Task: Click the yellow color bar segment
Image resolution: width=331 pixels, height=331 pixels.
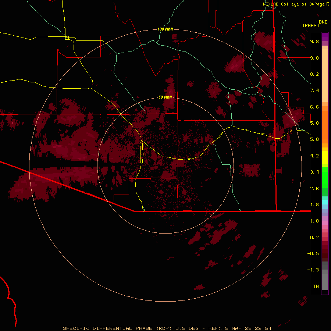Action: coord(325,157)
